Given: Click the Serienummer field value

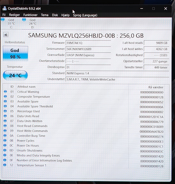Looking at the screenshot, I should (x=88, y=49).
